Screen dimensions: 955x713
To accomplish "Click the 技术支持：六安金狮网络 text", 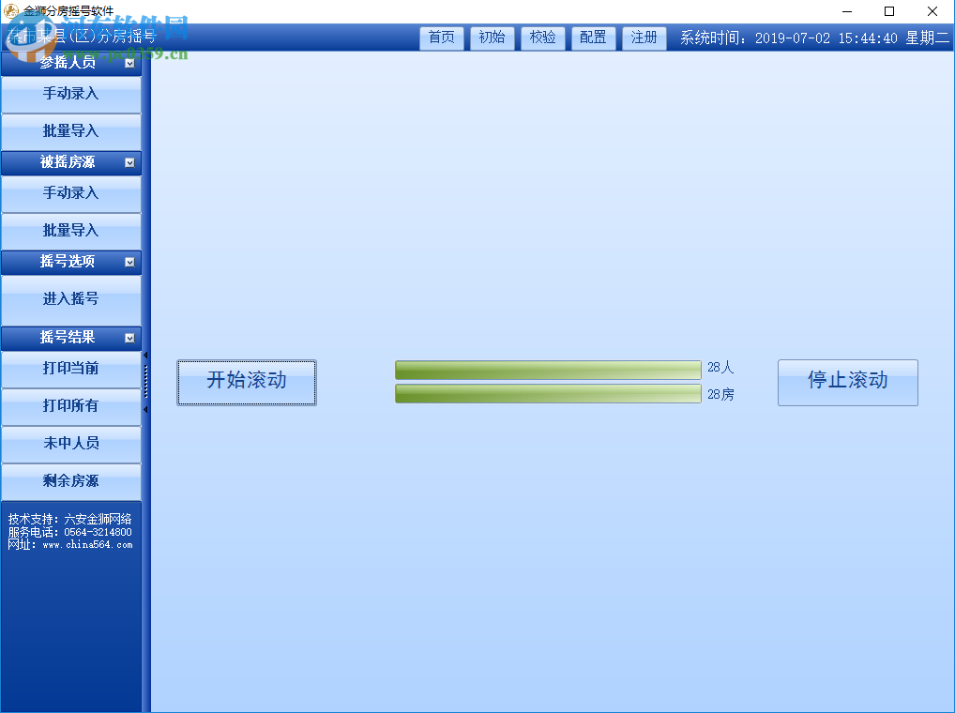I will (x=70, y=520).
